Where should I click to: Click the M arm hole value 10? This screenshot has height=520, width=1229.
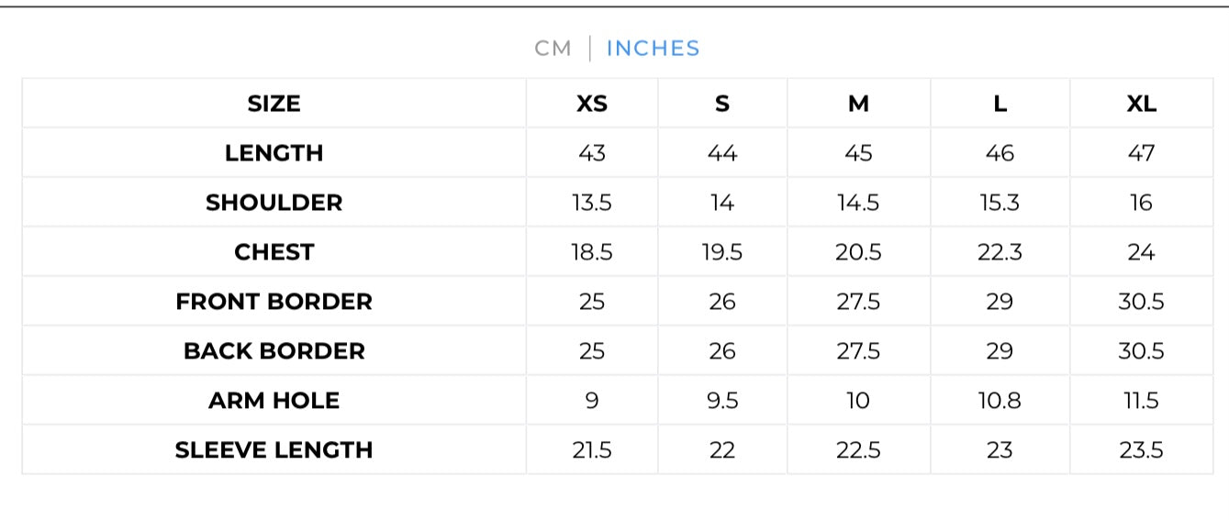[x=858, y=401]
